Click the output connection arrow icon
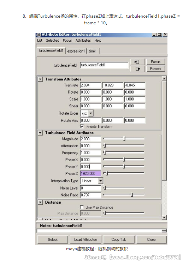195x264 pixels. (x=137, y=69)
